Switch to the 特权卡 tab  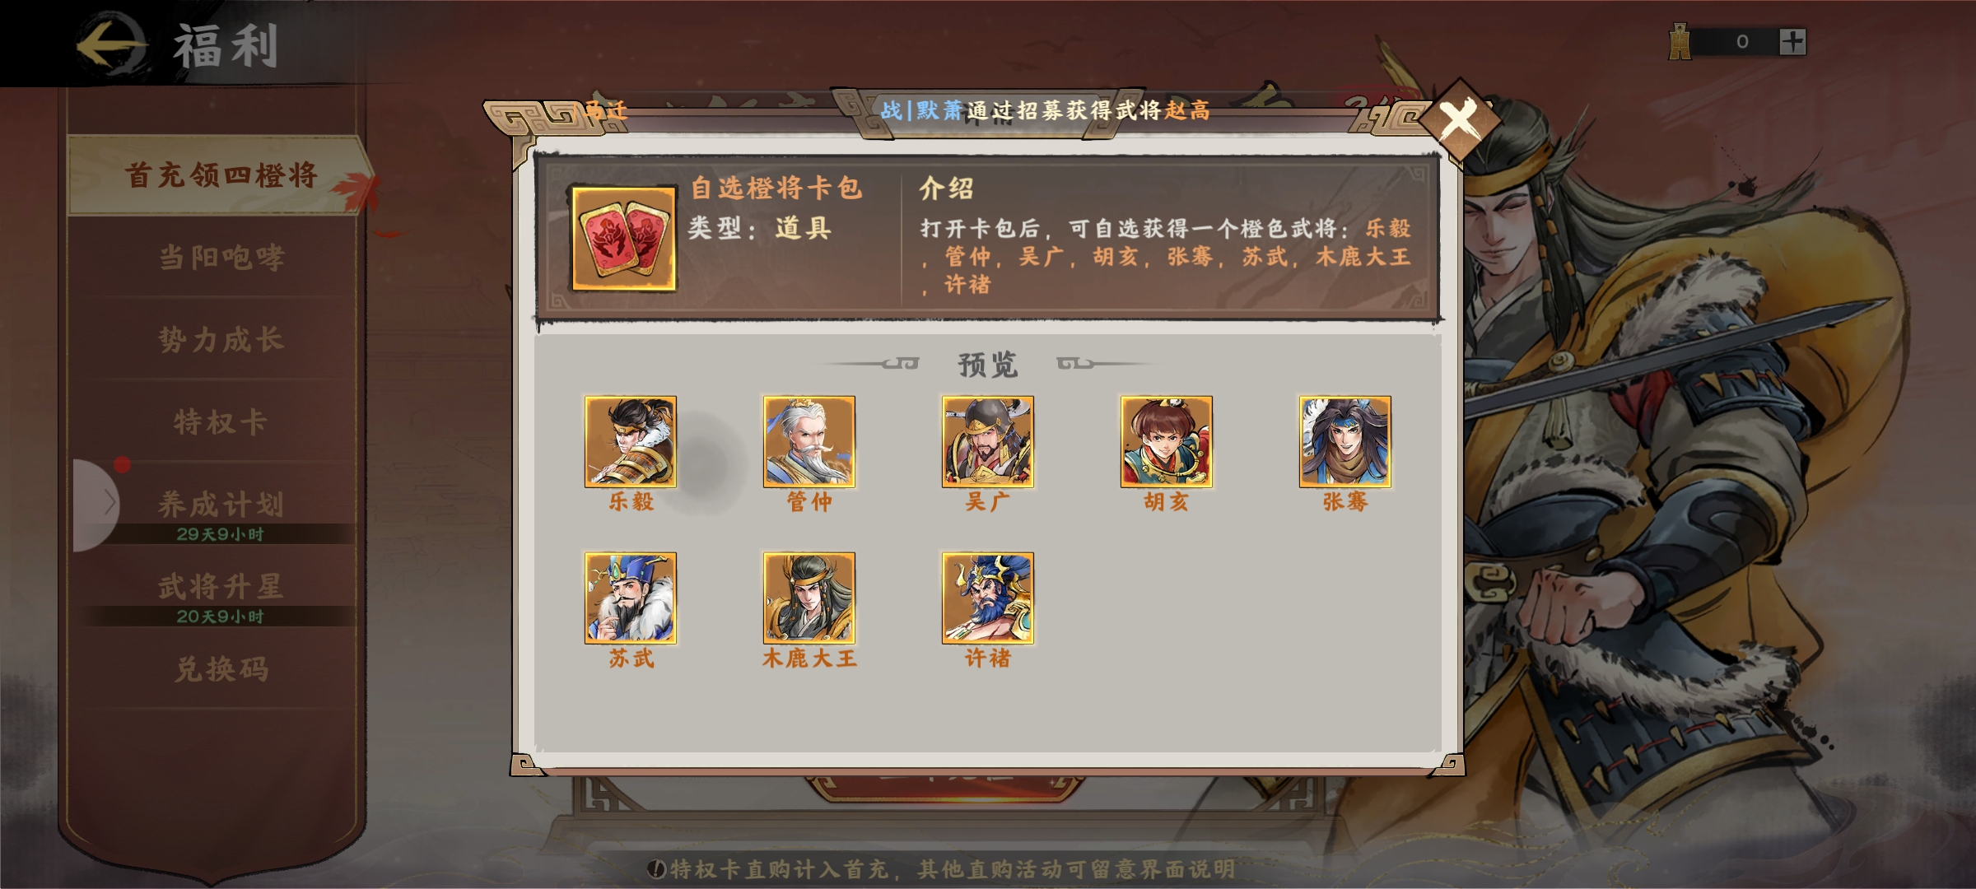[221, 421]
